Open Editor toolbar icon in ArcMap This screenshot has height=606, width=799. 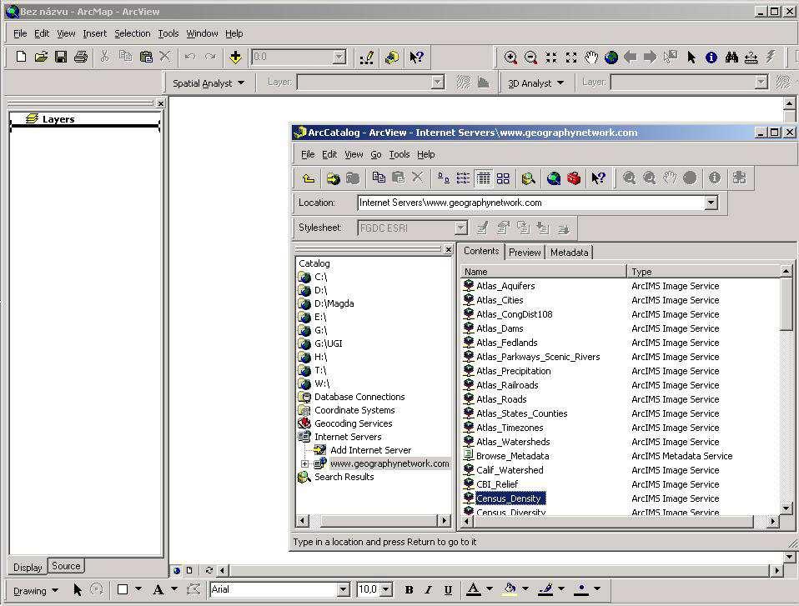click(x=366, y=58)
